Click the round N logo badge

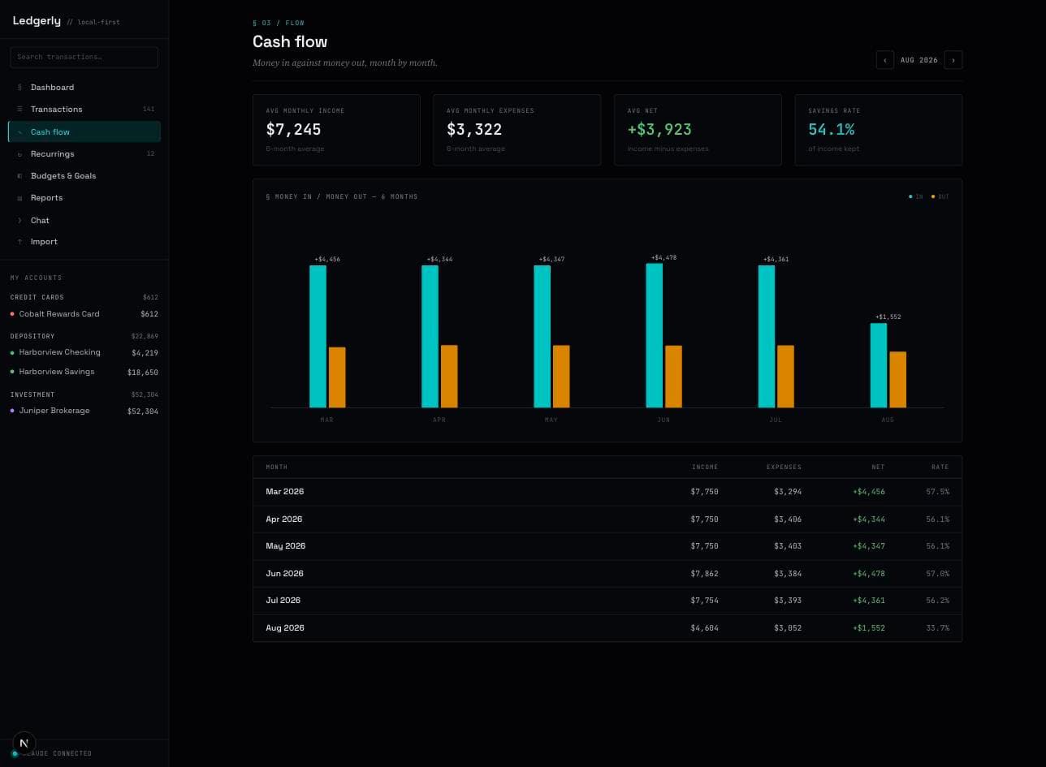(24, 743)
